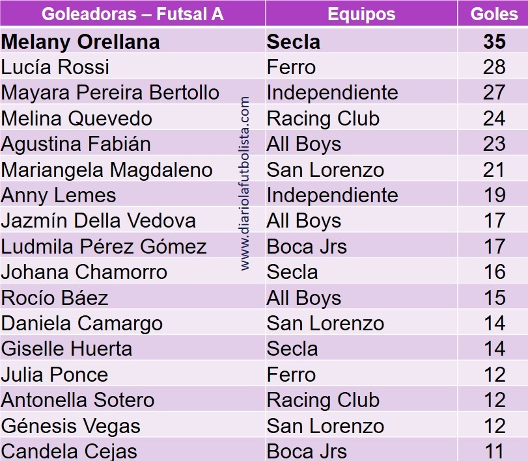Click on Jazmín Della Vedova's name
Viewport: 528px width, 461px height.
pos(98,220)
